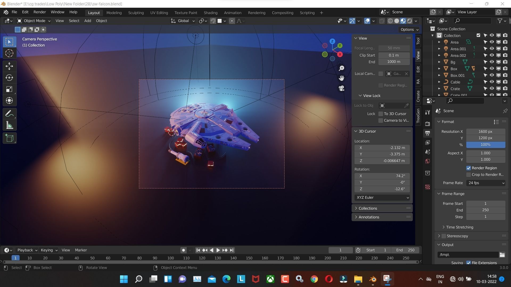511x287 pixels.
Task: Open Output properties tab icon
Action: click(x=427, y=133)
